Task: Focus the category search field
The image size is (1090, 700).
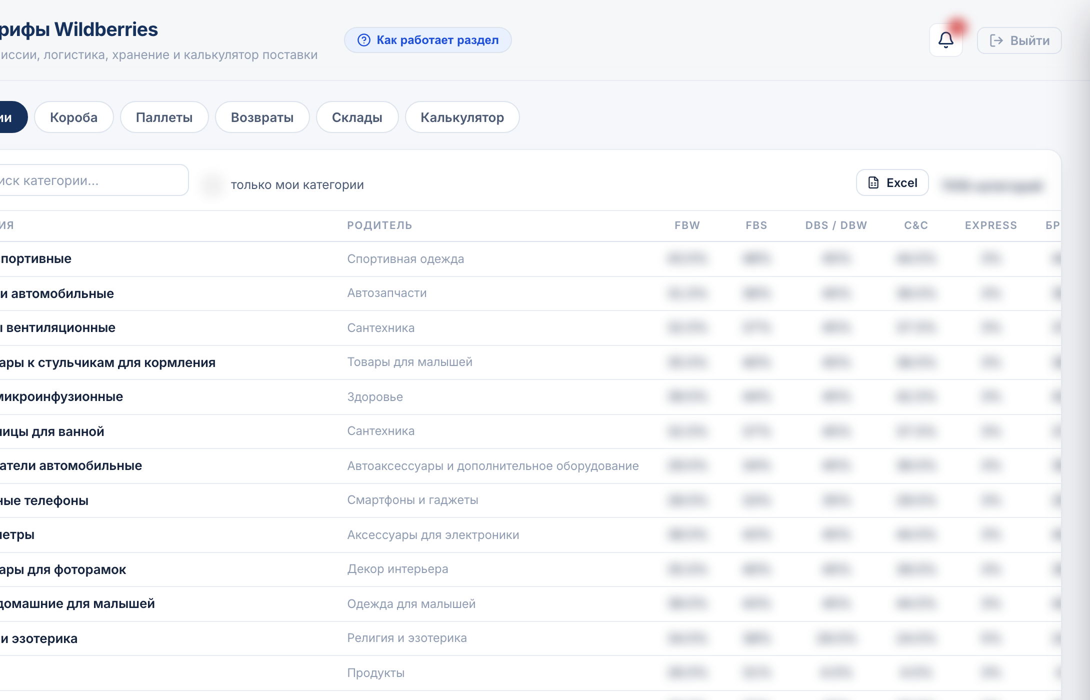Action: tap(93, 180)
